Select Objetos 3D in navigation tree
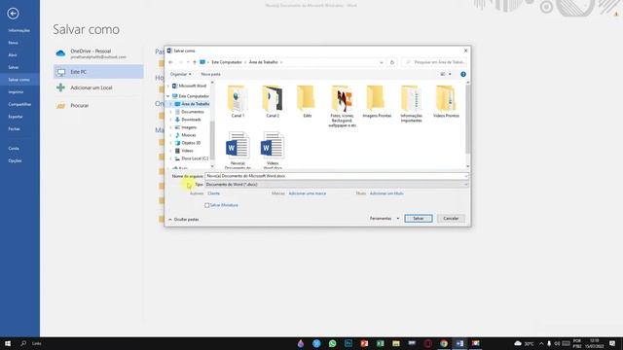 coord(188,143)
